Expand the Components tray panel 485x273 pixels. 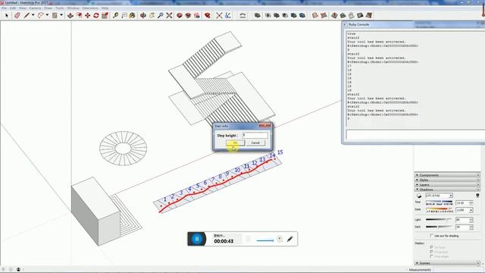point(447,175)
